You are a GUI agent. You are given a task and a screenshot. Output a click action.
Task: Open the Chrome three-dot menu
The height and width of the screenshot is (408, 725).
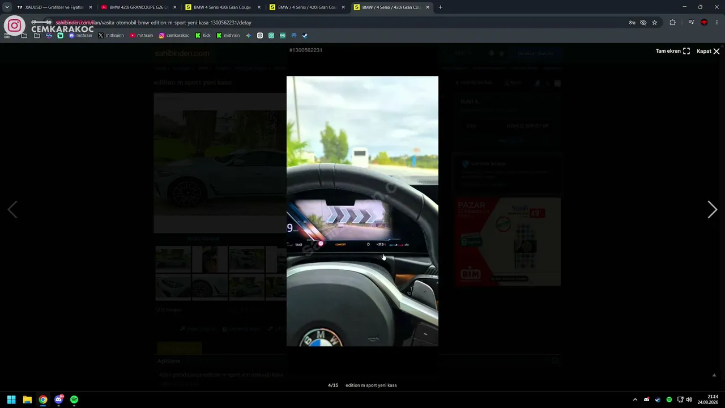[717, 23]
